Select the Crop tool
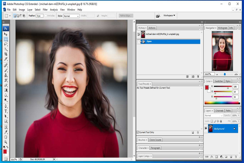 pyautogui.click(x=6, y=54)
